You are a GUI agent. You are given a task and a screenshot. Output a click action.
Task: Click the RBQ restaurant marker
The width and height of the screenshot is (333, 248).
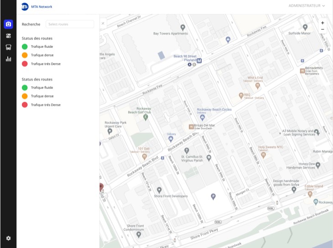pos(241,96)
